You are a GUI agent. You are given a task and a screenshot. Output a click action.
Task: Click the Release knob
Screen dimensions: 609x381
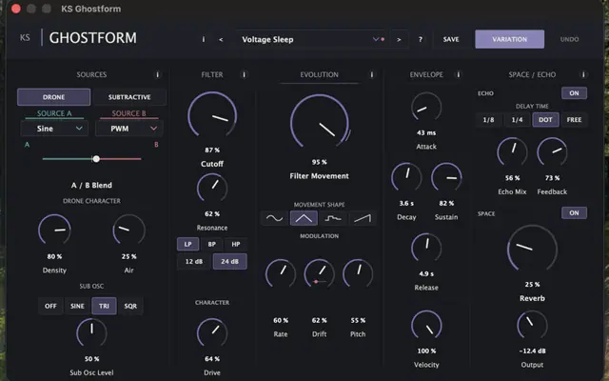coord(426,248)
